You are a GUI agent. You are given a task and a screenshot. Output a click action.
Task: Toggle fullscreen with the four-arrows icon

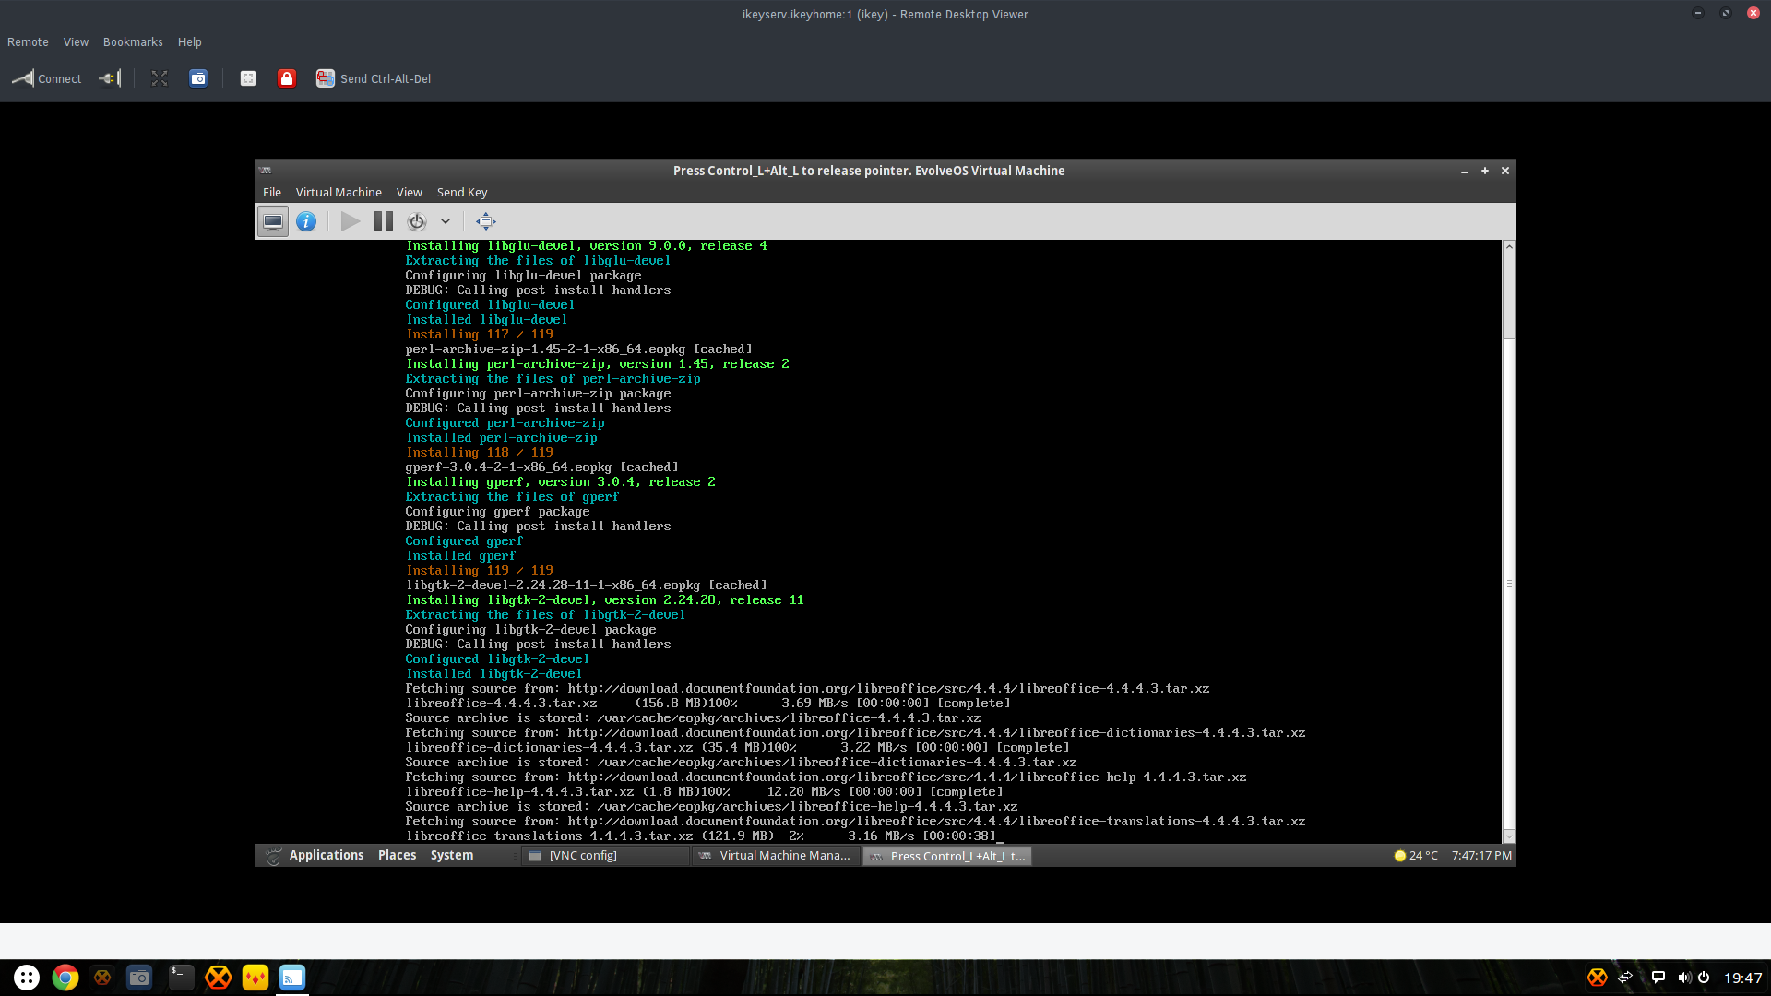(x=160, y=79)
